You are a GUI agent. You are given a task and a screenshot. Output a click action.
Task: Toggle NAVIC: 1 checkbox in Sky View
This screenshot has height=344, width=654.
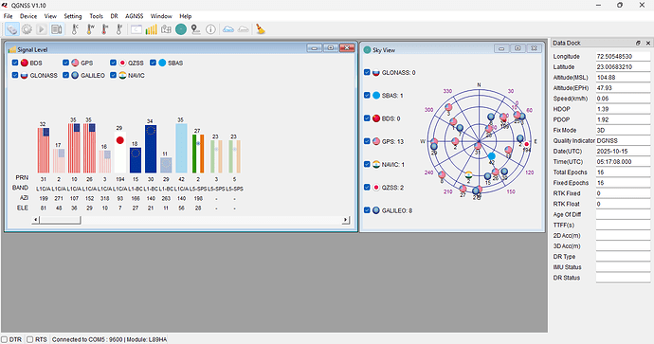point(367,164)
